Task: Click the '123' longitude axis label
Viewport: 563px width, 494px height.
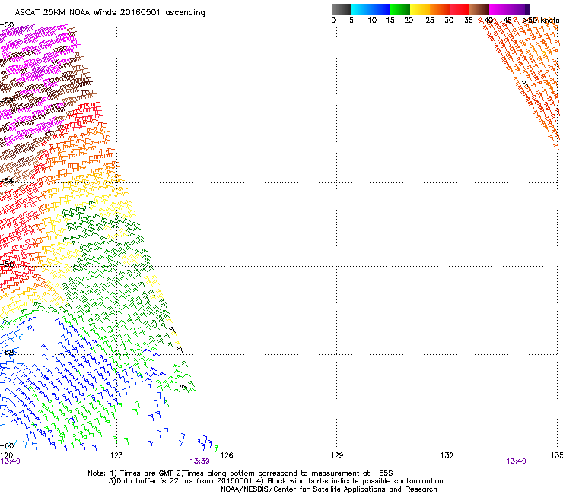Action: [116, 455]
